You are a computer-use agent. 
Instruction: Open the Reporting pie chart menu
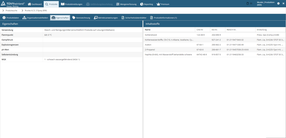pos(146,4)
